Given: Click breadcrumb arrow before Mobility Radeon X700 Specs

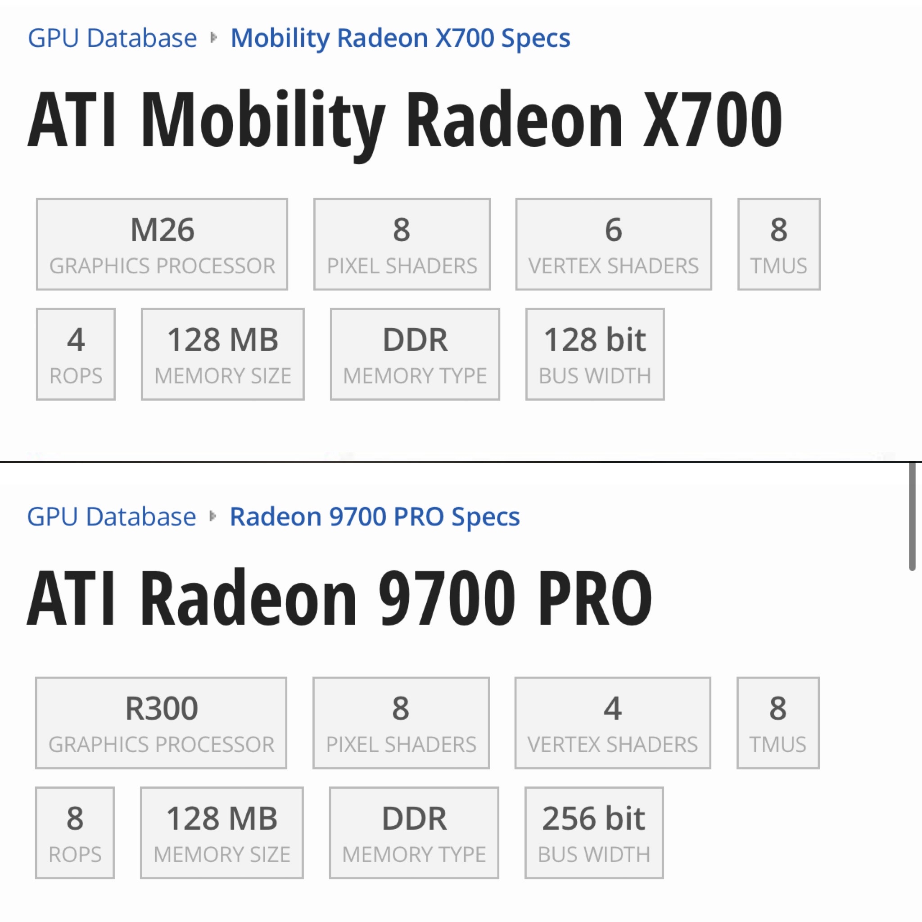Looking at the screenshot, I should click(x=213, y=38).
